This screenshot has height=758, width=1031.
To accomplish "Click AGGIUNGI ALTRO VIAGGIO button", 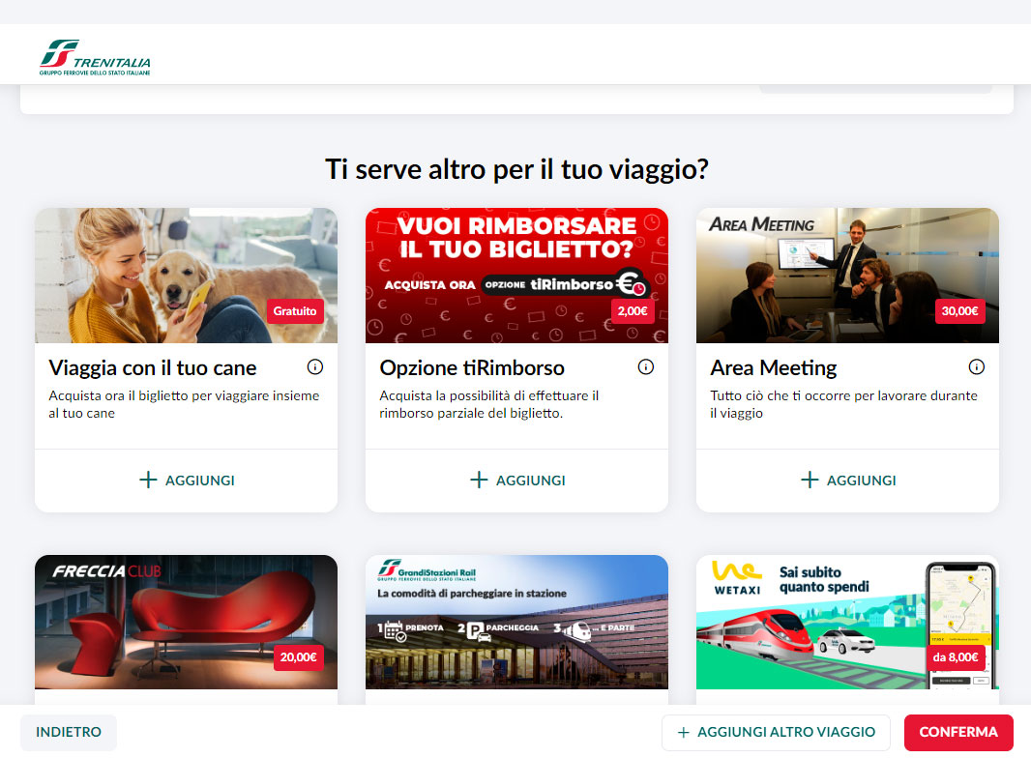I will click(x=776, y=732).
